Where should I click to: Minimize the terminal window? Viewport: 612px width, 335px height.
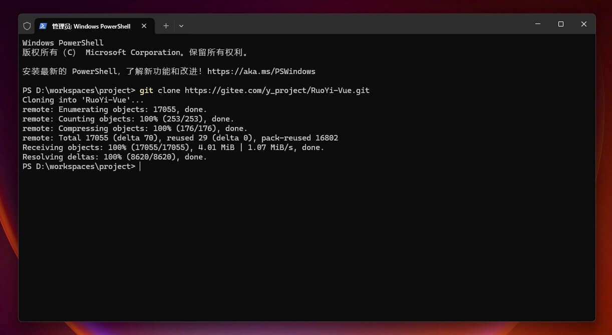pyautogui.click(x=538, y=24)
